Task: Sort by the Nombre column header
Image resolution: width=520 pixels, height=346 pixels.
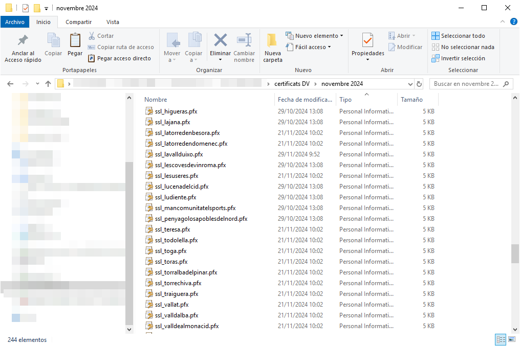Action: tap(156, 100)
